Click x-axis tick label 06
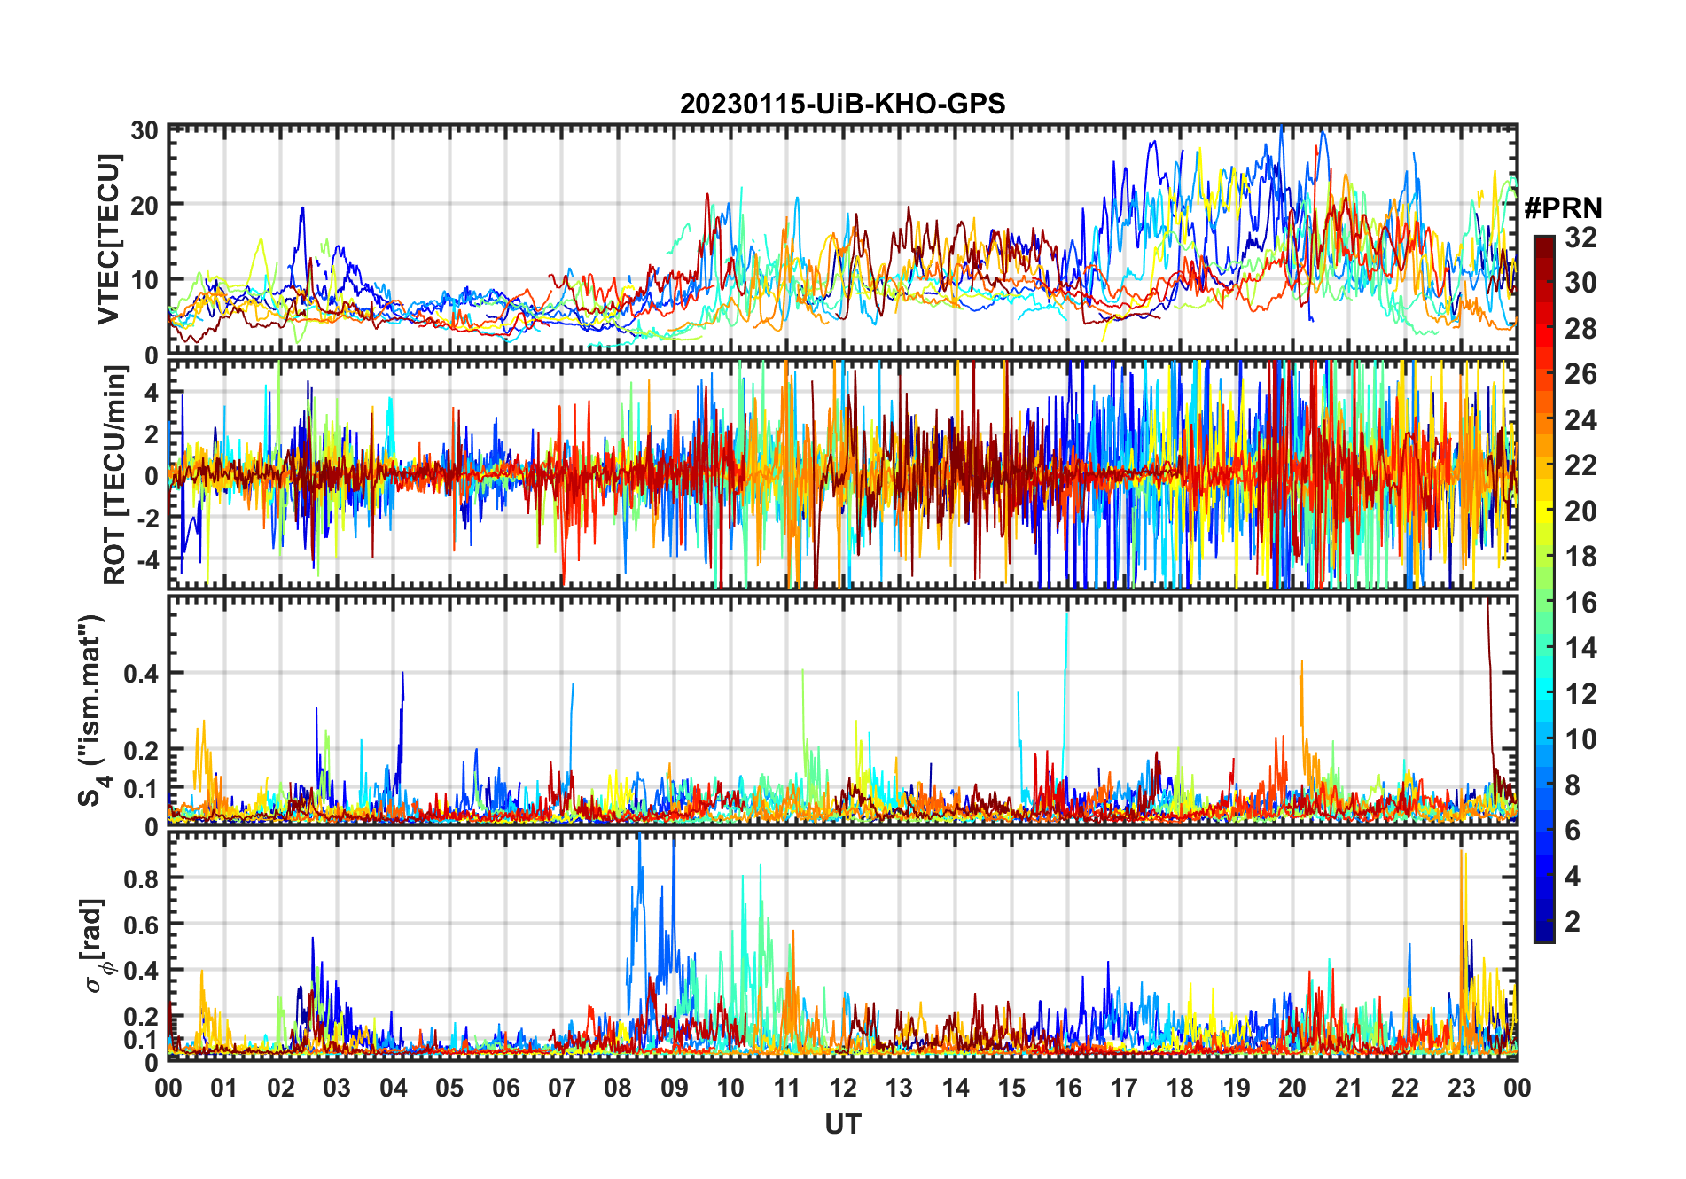This screenshot has height=1179, width=1686. (x=505, y=1088)
